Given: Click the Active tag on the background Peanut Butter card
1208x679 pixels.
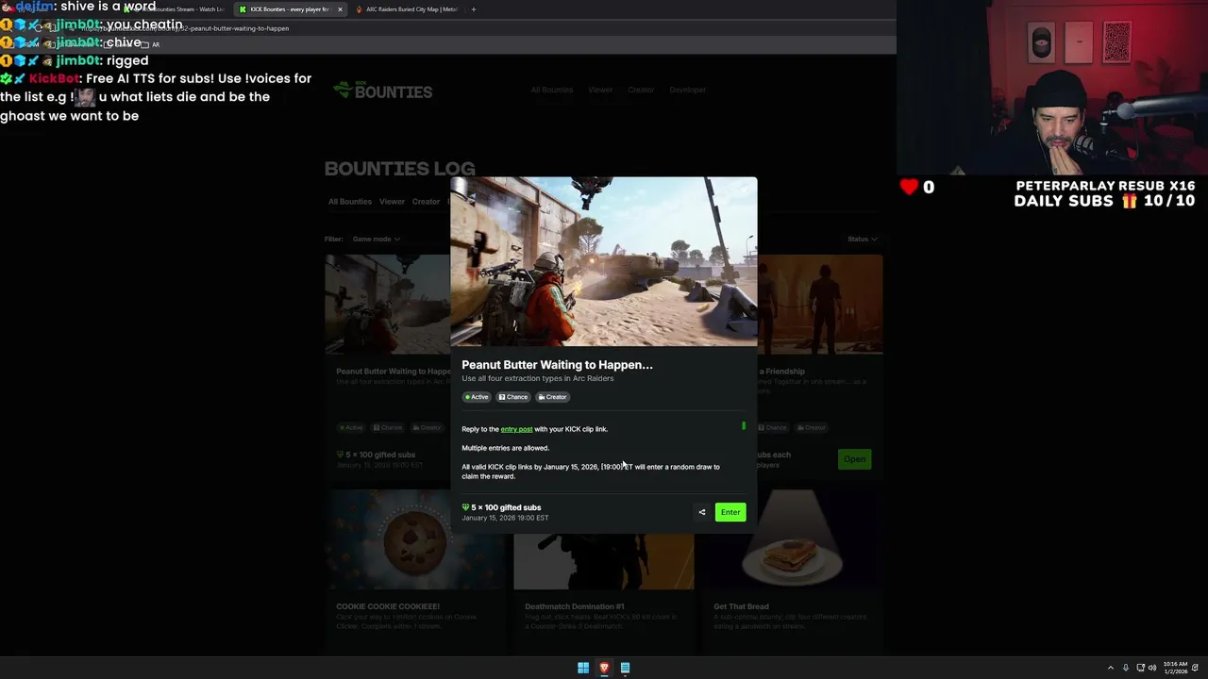Looking at the screenshot, I should coord(350,427).
